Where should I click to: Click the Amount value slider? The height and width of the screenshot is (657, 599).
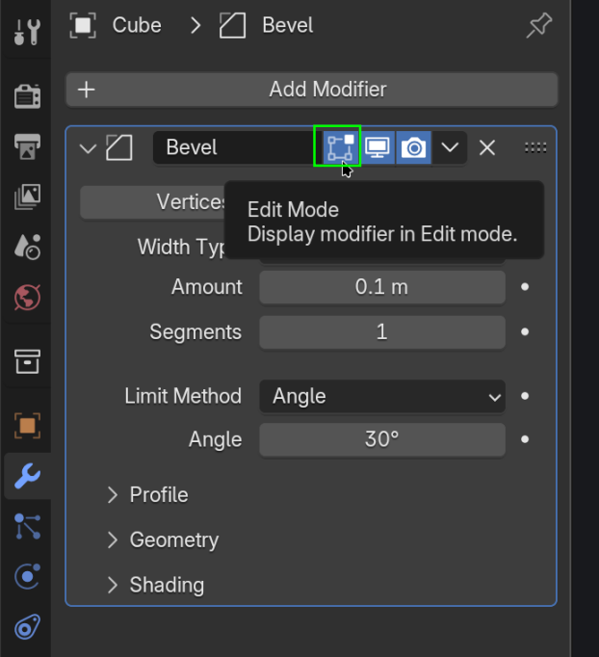point(381,287)
